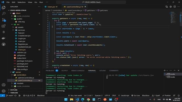Open the Source Control view
Viewport: 182px width, 102px height.
coord(3,20)
